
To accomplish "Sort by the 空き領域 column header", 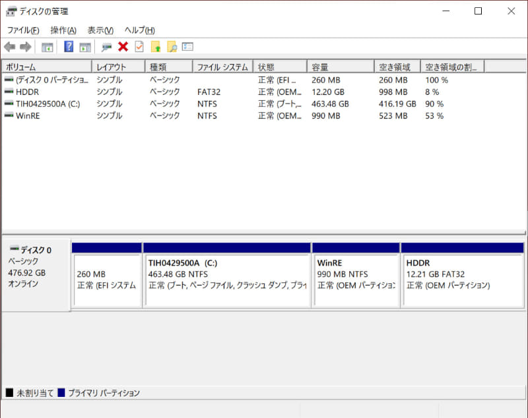I will tap(397, 67).
